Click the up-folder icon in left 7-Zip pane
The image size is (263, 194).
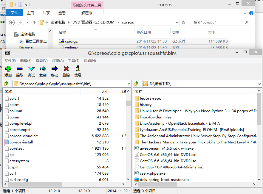click(x=6, y=84)
